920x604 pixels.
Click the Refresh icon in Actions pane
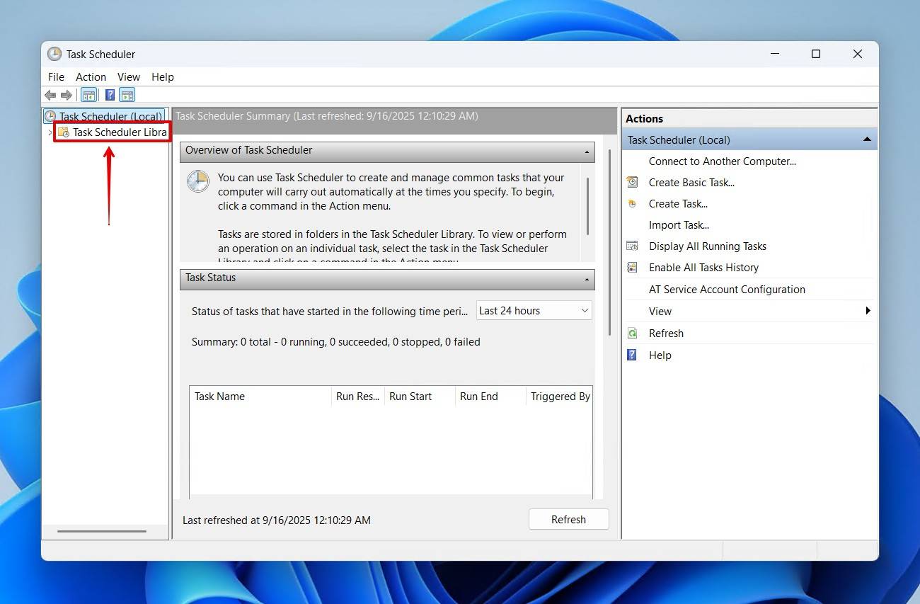(632, 333)
